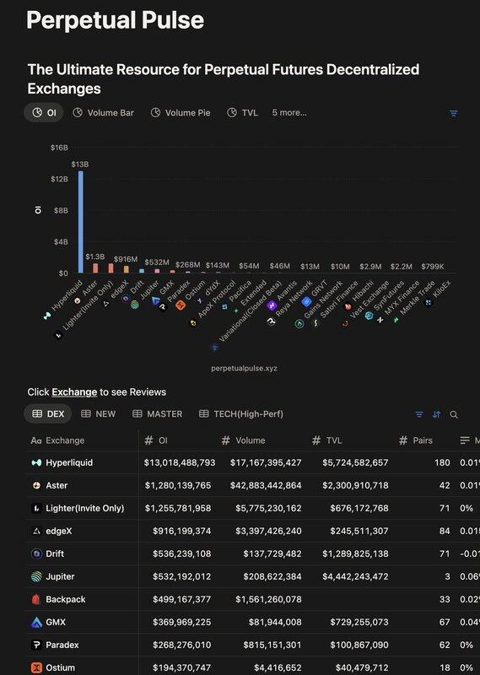Click the Hyperliquid logo in table
Image resolution: width=480 pixels, height=675 pixels.
36,462
